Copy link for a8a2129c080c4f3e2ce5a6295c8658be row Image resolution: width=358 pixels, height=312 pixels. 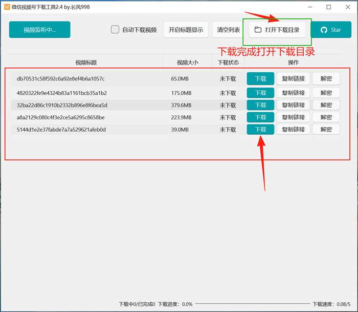coord(294,117)
